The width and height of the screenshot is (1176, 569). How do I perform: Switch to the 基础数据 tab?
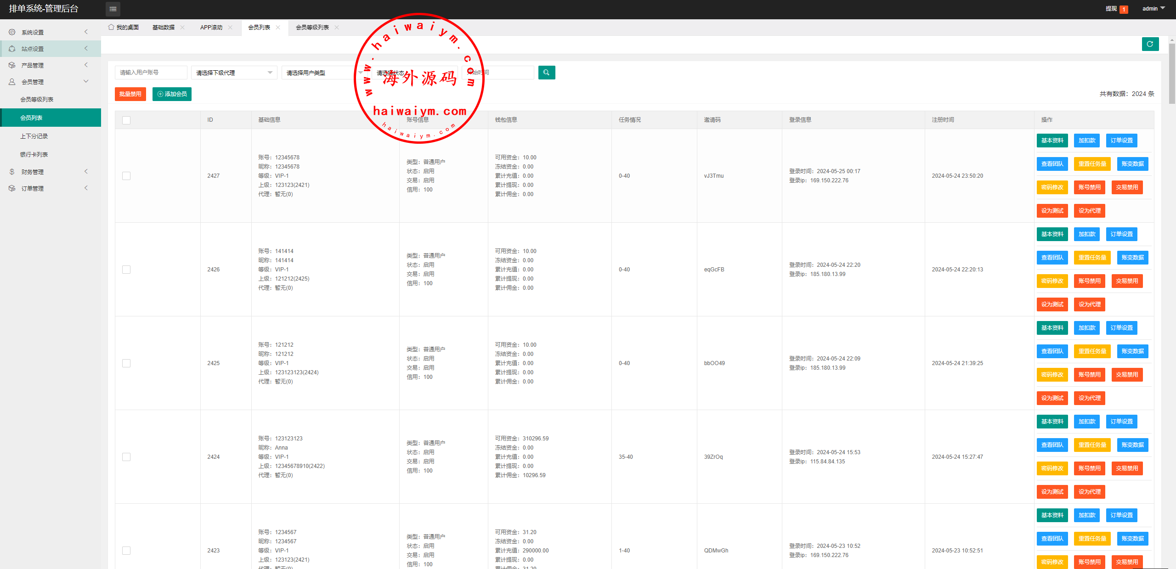pyautogui.click(x=164, y=28)
